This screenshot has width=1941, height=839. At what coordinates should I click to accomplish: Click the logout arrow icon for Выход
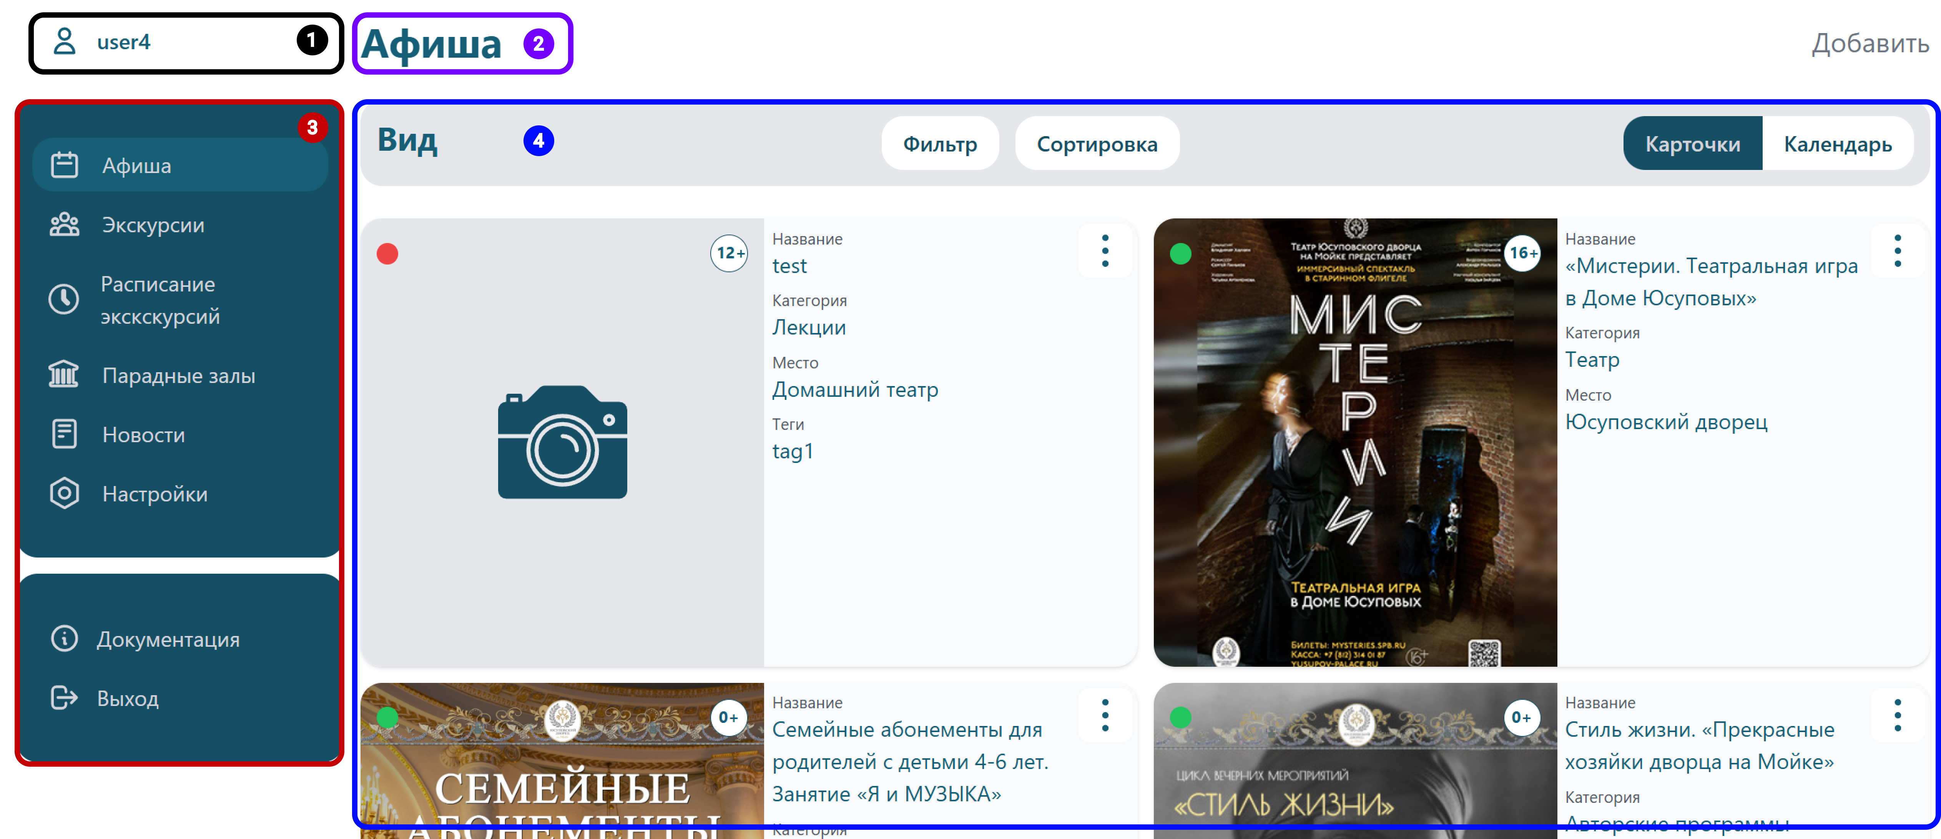64,698
